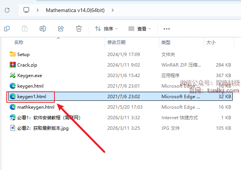The width and height of the screenshot is (241, 170).
Task: Expand the chevron after the PC icon
Action: coord(38,10)
